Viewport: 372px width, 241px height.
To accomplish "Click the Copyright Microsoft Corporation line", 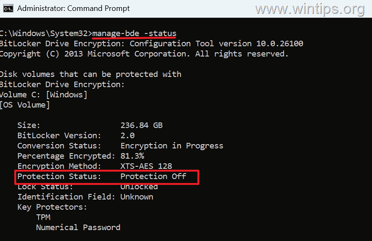I will 144,54.
